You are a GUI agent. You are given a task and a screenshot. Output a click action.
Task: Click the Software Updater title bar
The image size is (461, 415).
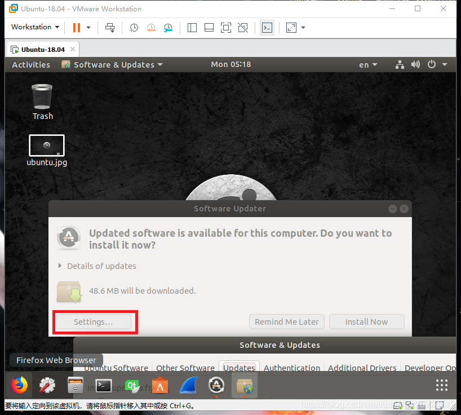230,209
